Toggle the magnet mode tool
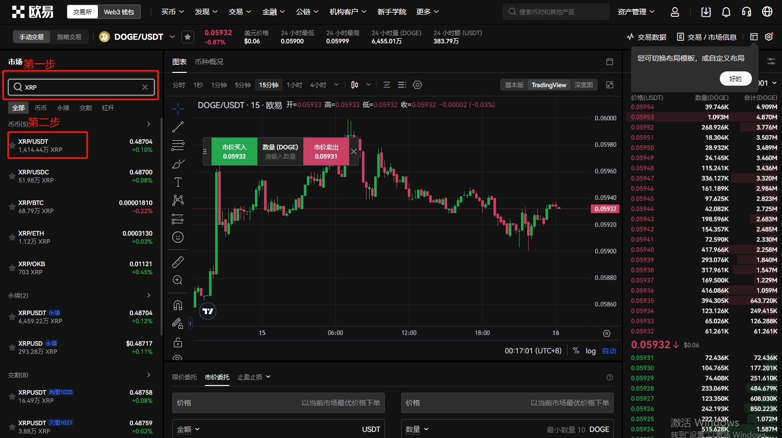 [178, 305]
